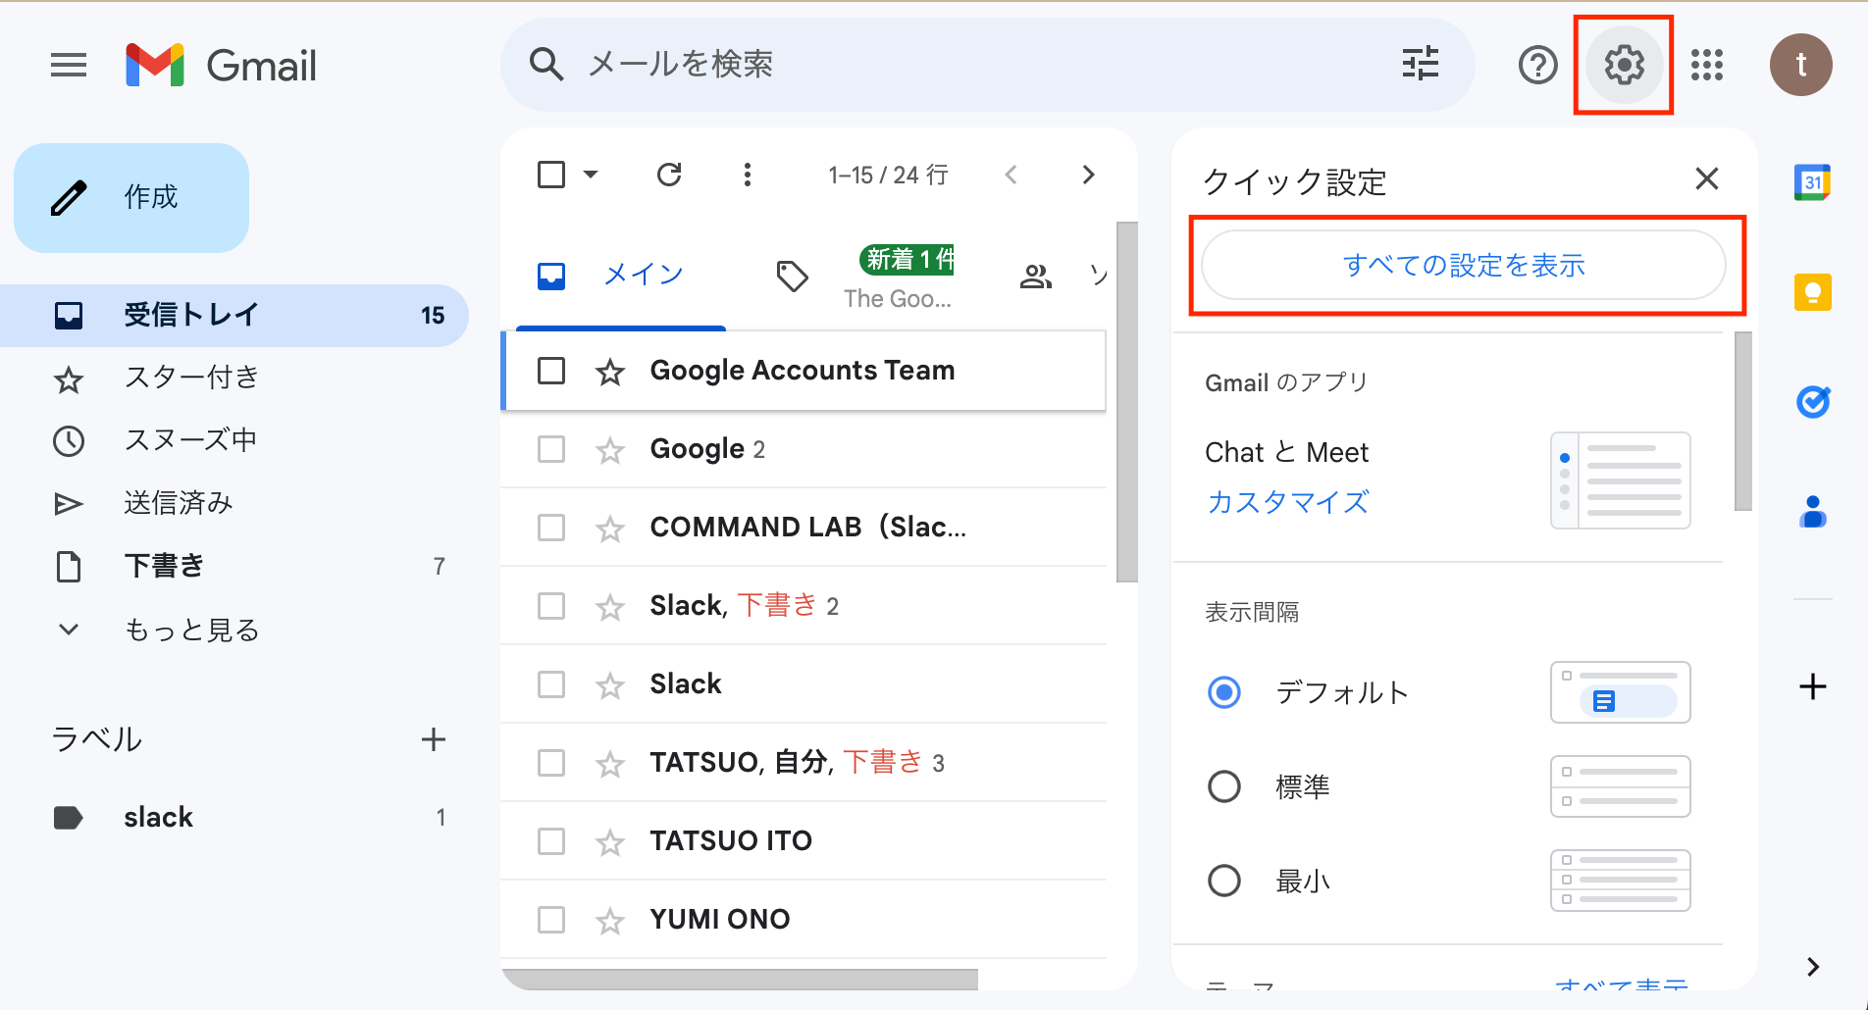
Task: Go to older messages page
Action: click(1088, 175)
